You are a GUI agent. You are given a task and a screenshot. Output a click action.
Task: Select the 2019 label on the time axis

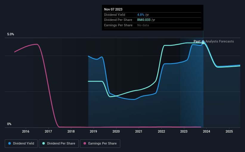point(93,131)
